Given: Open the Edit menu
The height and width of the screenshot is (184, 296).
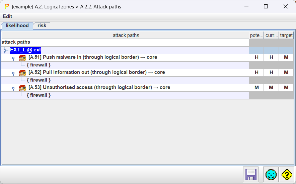Looking at the screenshot, I should pyautogui.click(x=7, y=16).
